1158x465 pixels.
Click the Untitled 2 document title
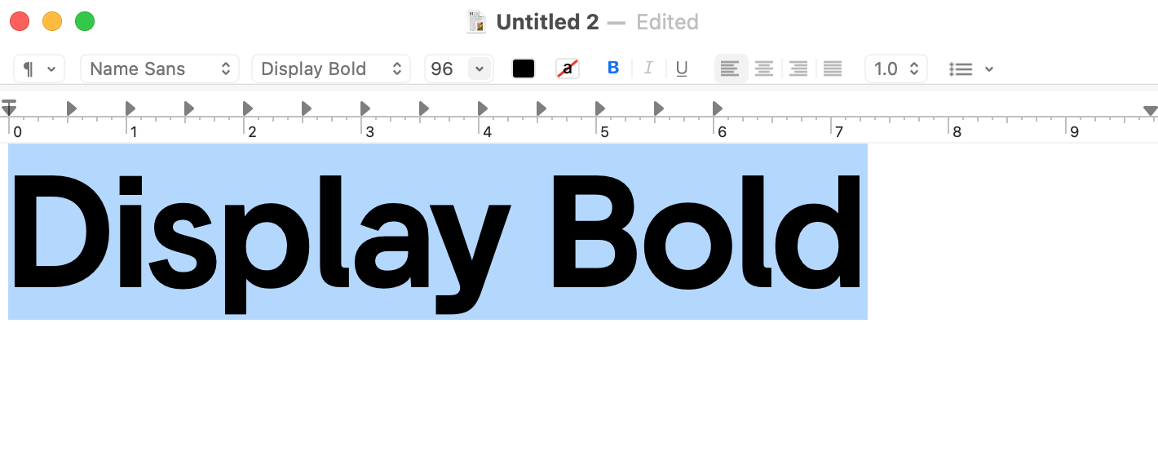coord(547,22)
